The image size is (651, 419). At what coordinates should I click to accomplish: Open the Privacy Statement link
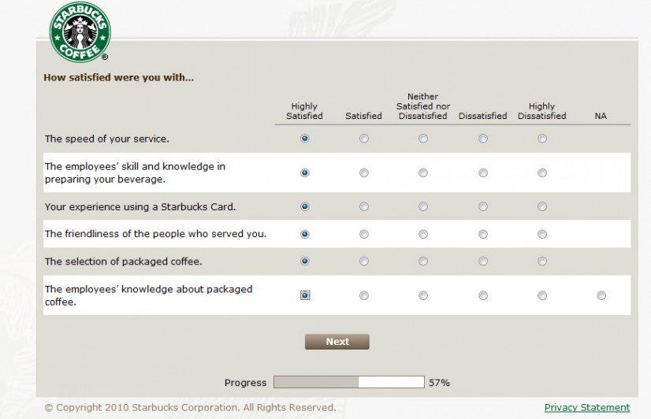click(x=587, y=408)
